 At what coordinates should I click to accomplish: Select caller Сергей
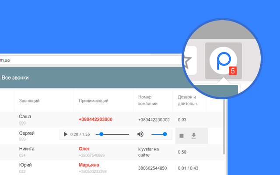[x=27, y=133]
